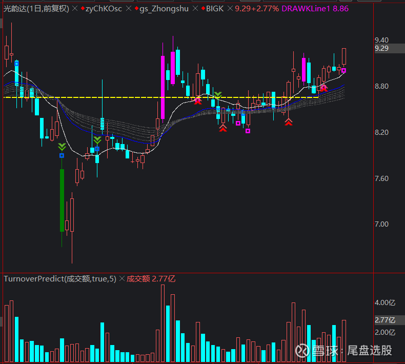Image resolution: width=405 pixels, height=364 pixels.
Task: Click the red diamond beside zyChKOsc
Action: pos(83,9)
